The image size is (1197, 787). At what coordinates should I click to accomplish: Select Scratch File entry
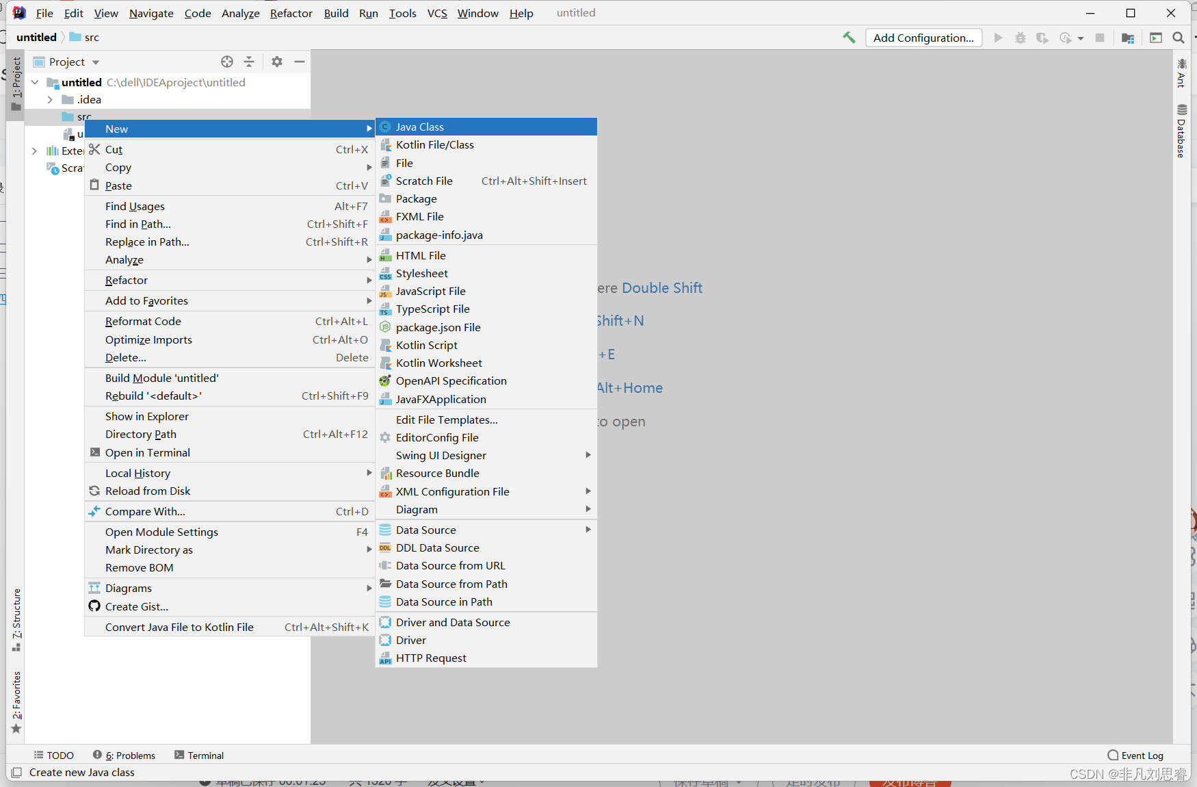coord(486,181)
